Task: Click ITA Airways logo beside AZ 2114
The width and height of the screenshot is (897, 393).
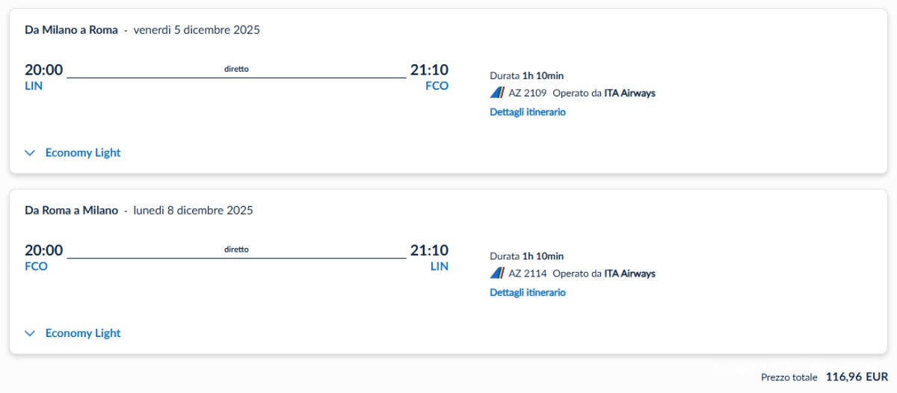Action: point(497,273)
